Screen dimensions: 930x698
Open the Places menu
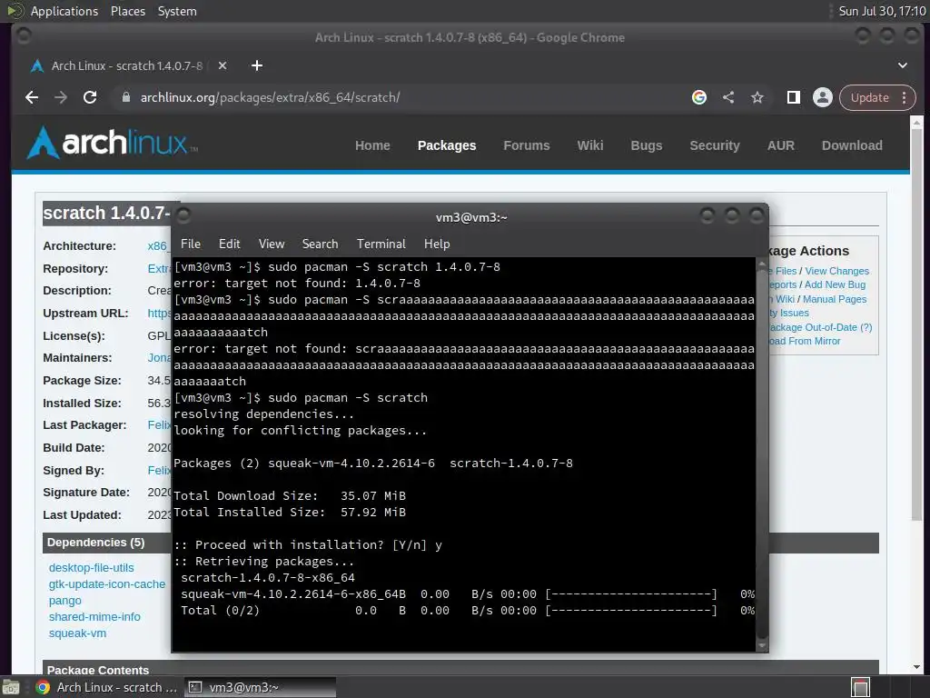click(127, 11)
